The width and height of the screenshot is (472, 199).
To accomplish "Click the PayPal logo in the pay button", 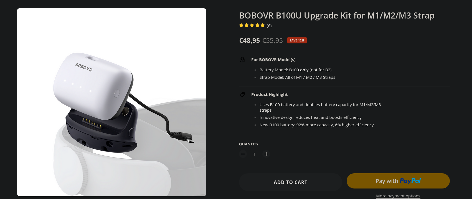I will tap(410, 181).
